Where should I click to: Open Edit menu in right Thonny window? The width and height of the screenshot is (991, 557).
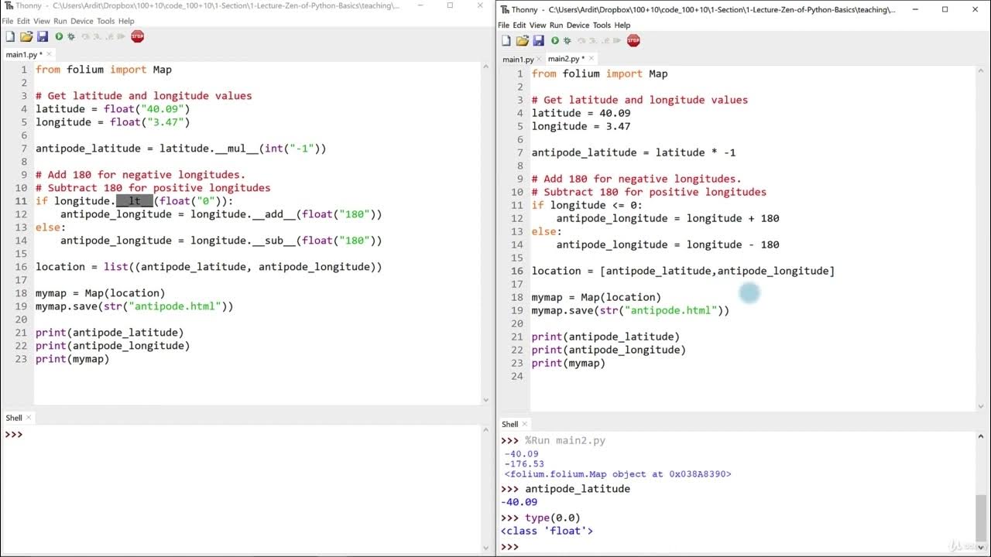pyautogui.click(x=519, y=26)
